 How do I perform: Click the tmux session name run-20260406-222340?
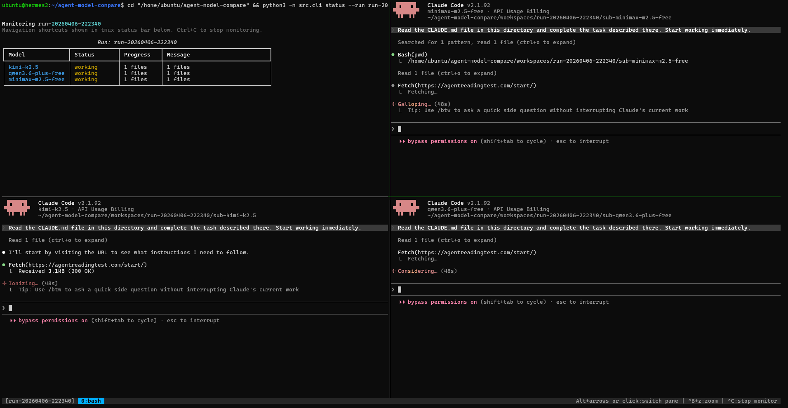click(x=40, y=401)
